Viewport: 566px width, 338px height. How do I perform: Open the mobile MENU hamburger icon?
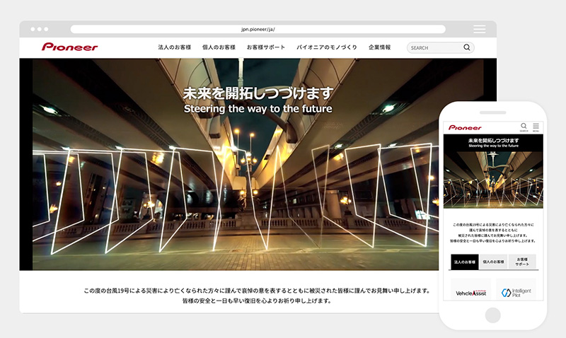[x=536, y=126]
